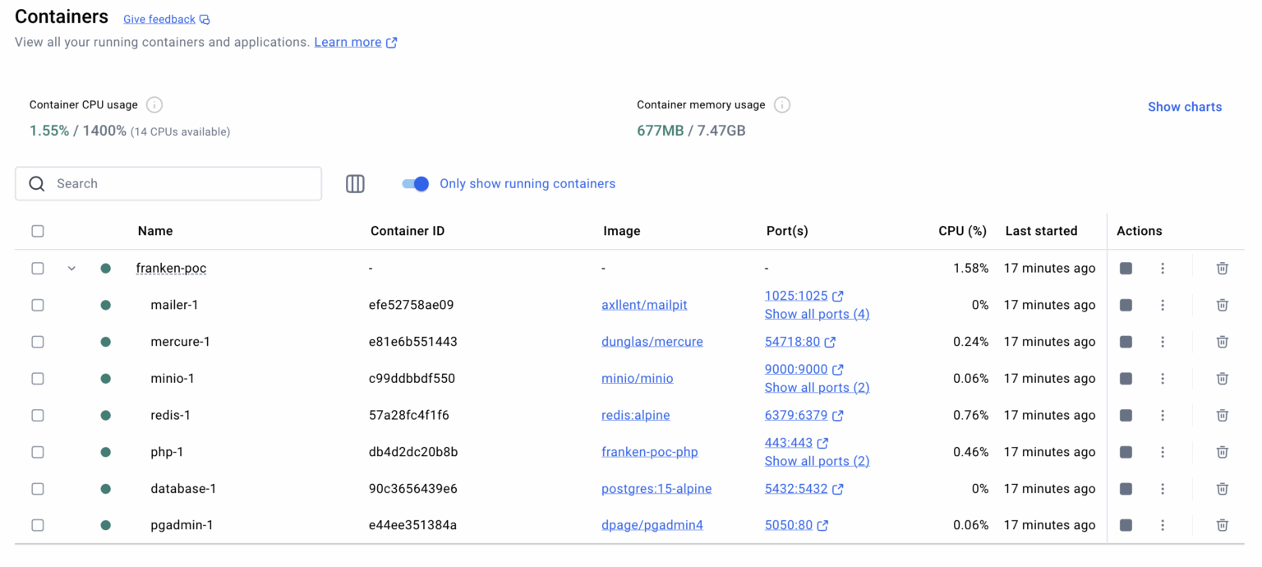Stop the redis-1 container
The image size is (1262, 567).
(x=1126, y=415)
